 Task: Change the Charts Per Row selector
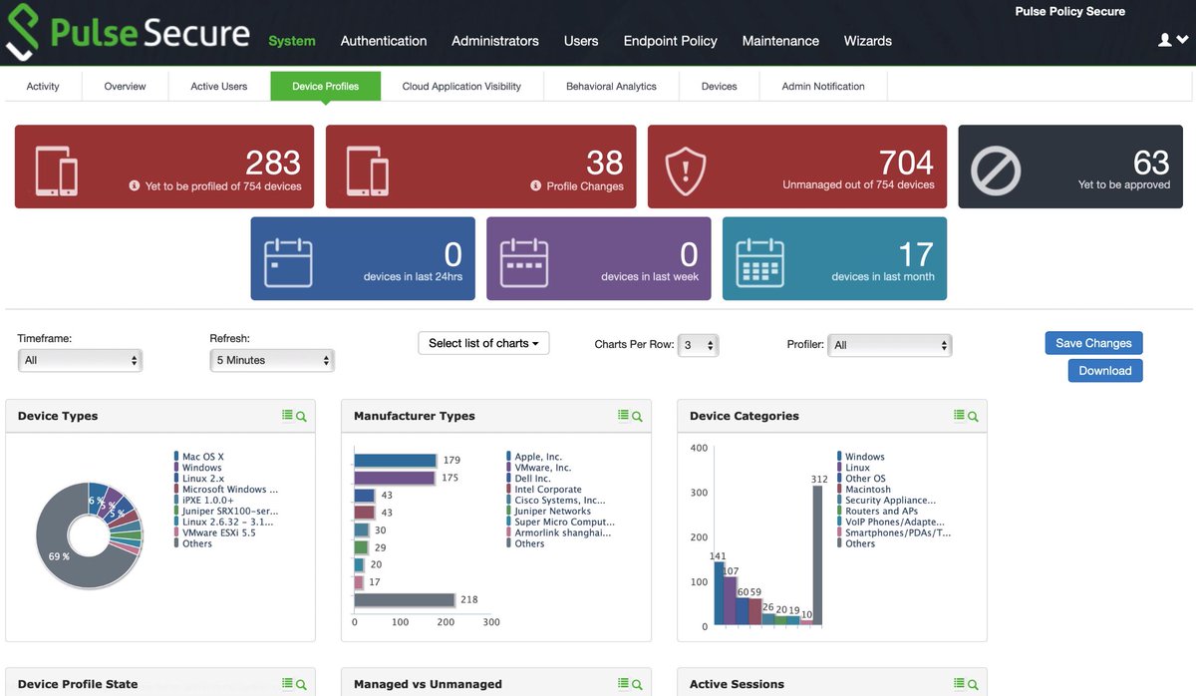698,345
